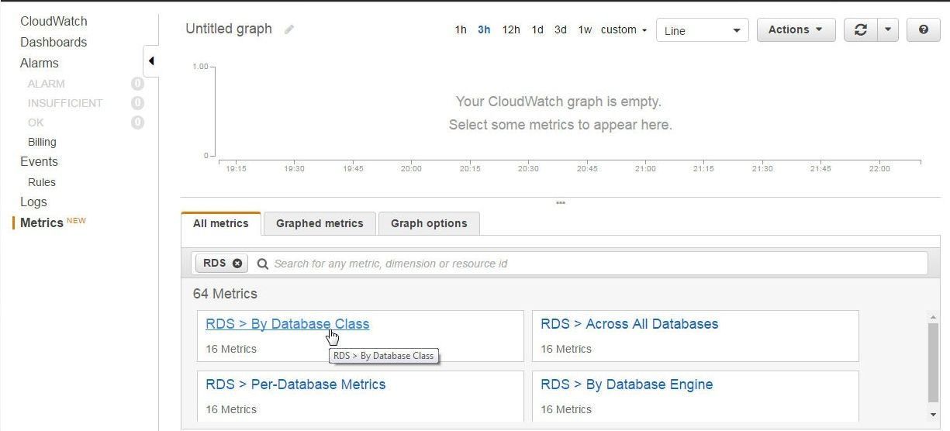950x431 pixels.
Task: Select the 1w time range
Action: tap(585, 29)
